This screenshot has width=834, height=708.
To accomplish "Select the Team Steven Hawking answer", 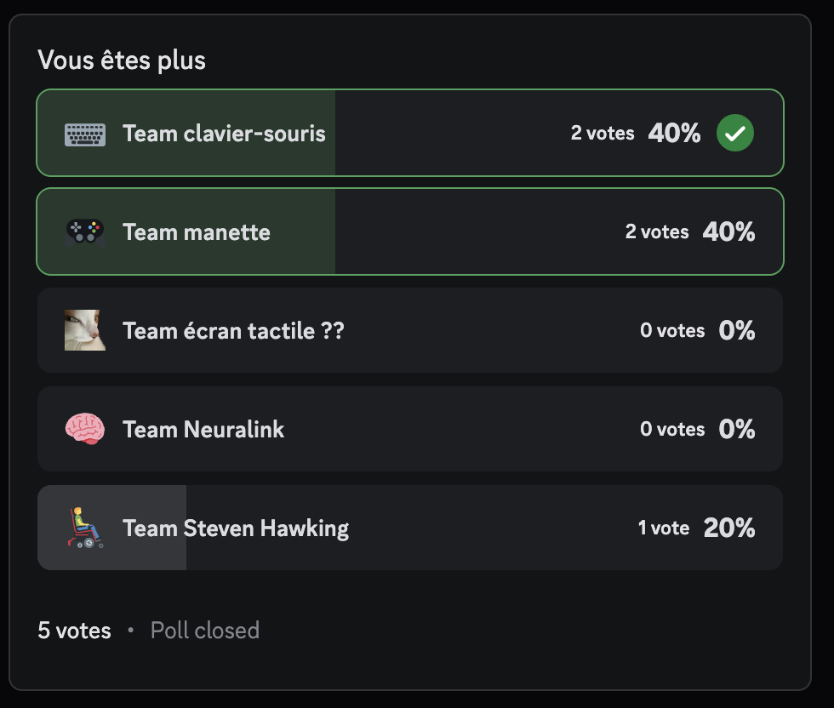I will pos(236,528).
